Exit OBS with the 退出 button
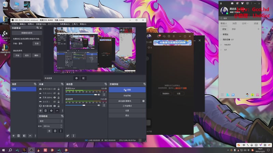This screenshot has height=153, width=273. (127, 115)
